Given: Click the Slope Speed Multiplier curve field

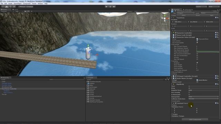Looking at the screenshot, I should tap(208, 52).
